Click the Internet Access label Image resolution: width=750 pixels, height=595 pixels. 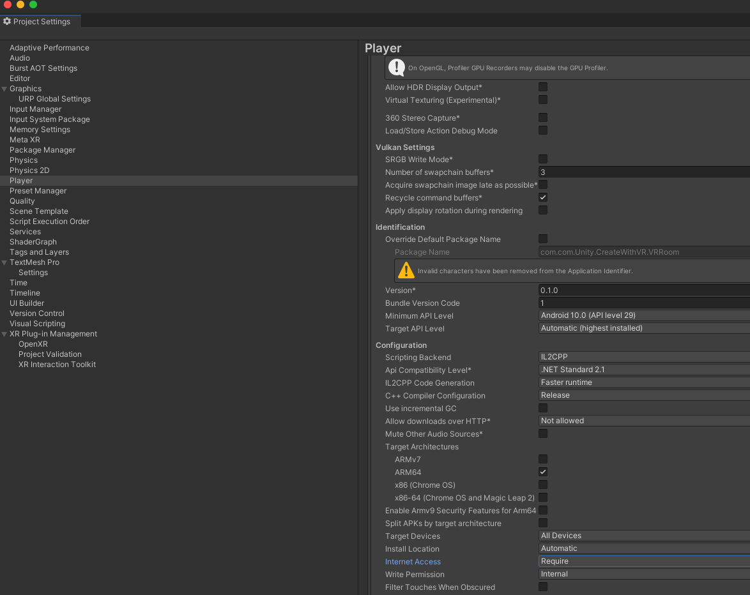(x=413, y=562)
